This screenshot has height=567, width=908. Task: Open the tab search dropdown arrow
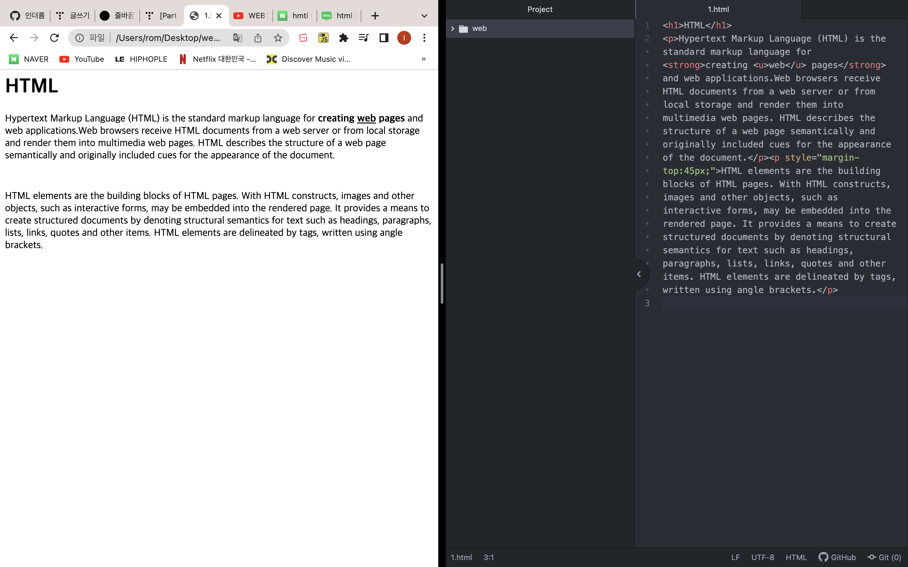tap(424, 16)
